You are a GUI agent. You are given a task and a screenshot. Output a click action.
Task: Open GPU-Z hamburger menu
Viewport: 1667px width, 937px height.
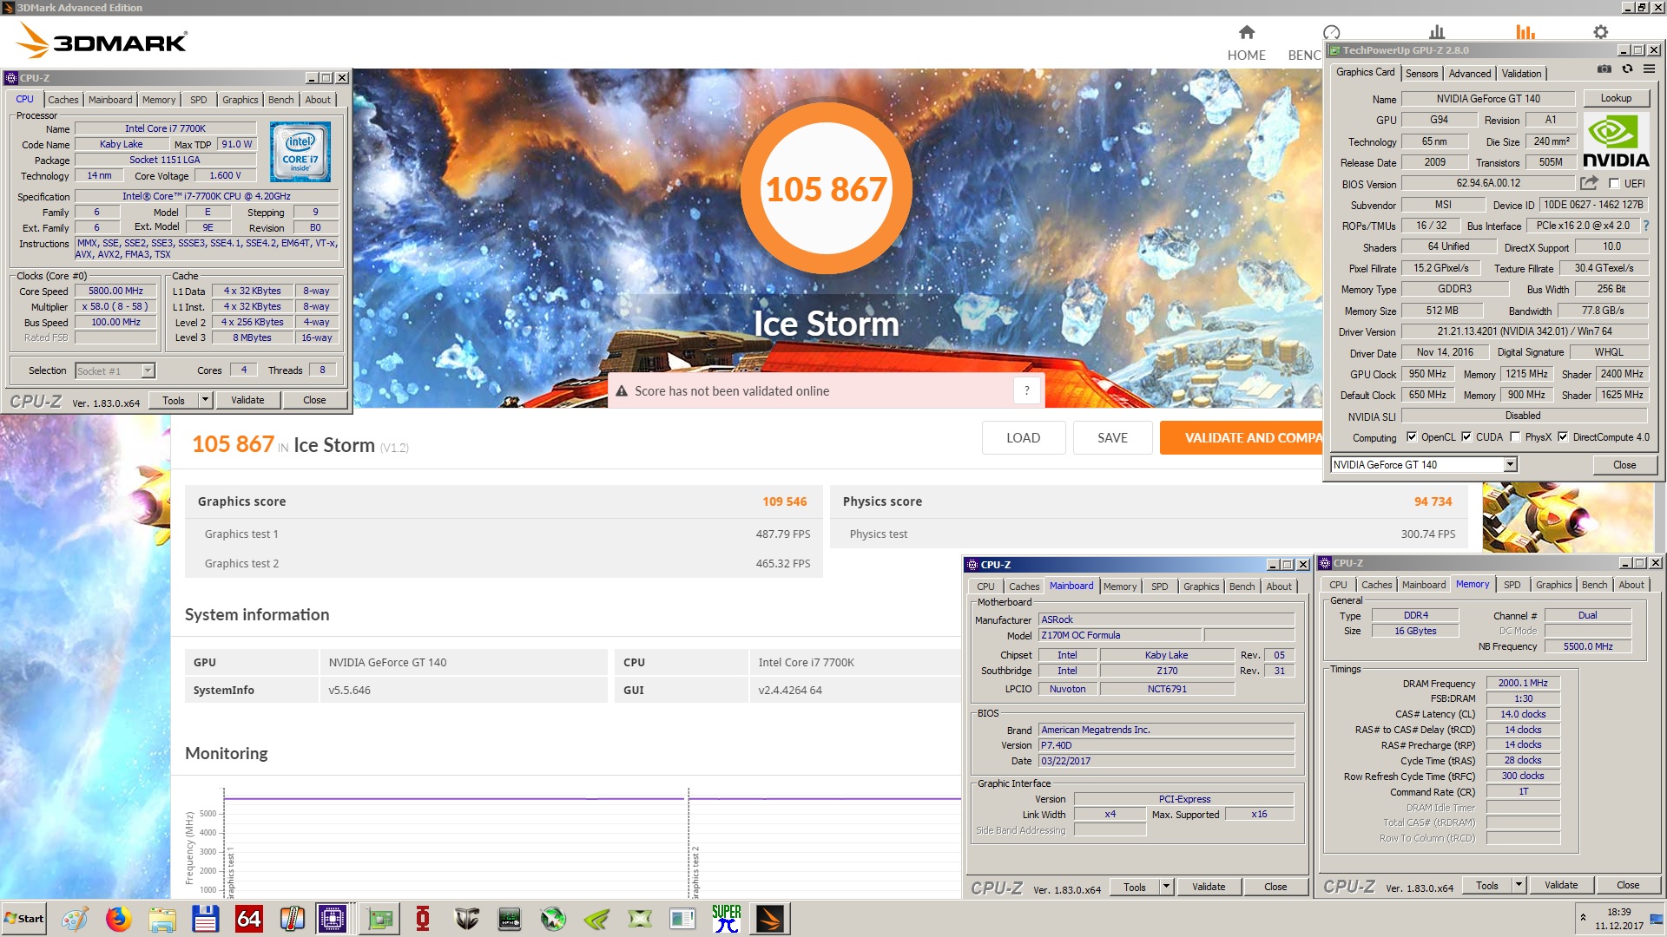(1649, 69)
